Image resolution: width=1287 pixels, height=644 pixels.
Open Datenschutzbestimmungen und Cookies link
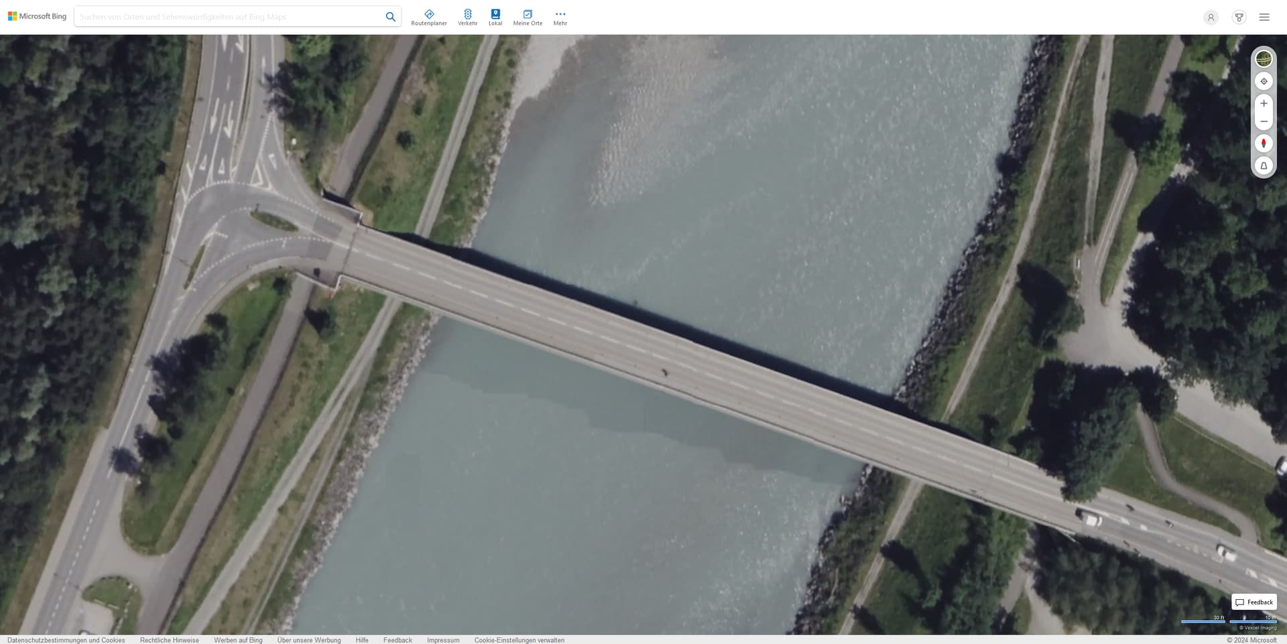click(x=65, y=640)
